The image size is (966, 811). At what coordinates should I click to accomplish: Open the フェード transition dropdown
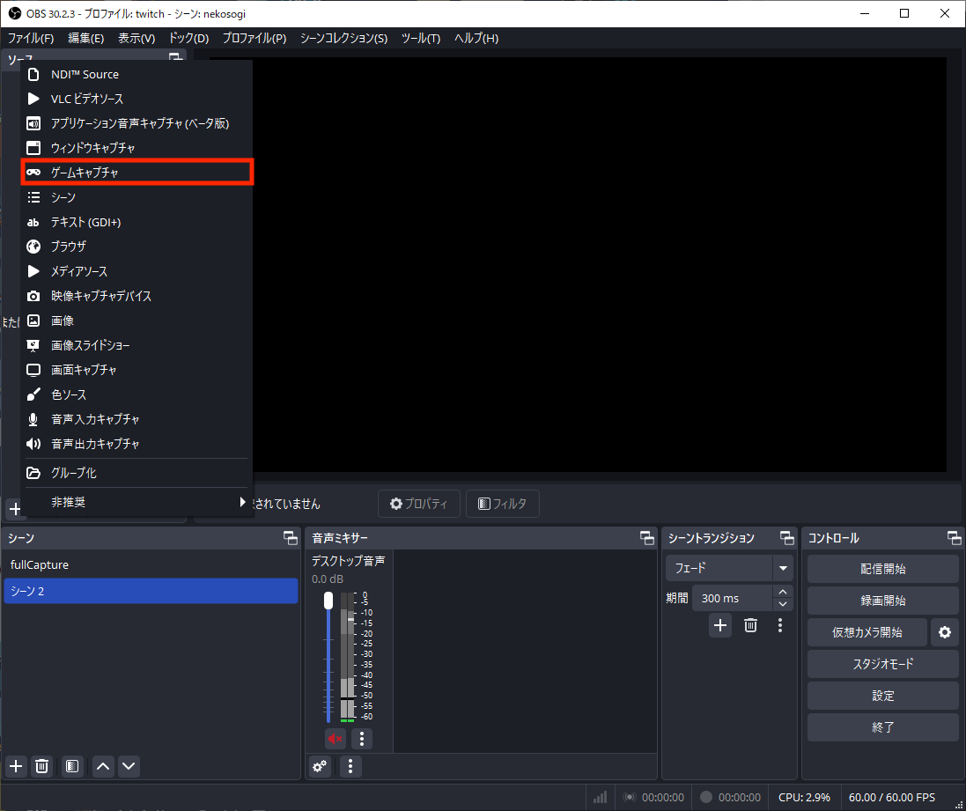click(729, 568)
